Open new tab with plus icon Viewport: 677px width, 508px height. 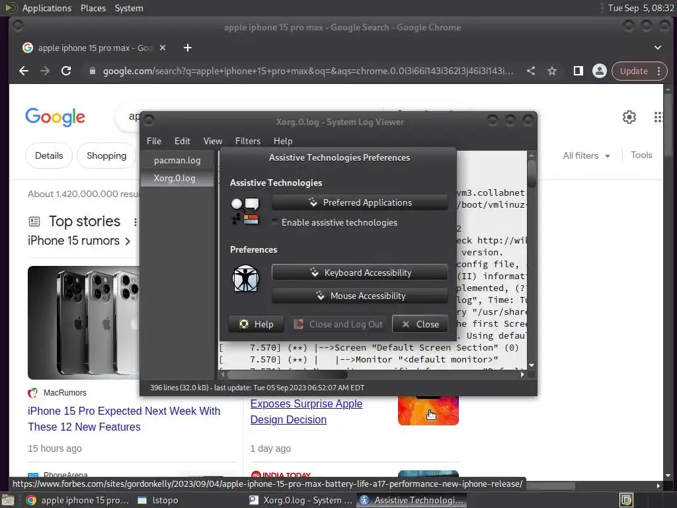pyautogui.click(x=187, y=48)
